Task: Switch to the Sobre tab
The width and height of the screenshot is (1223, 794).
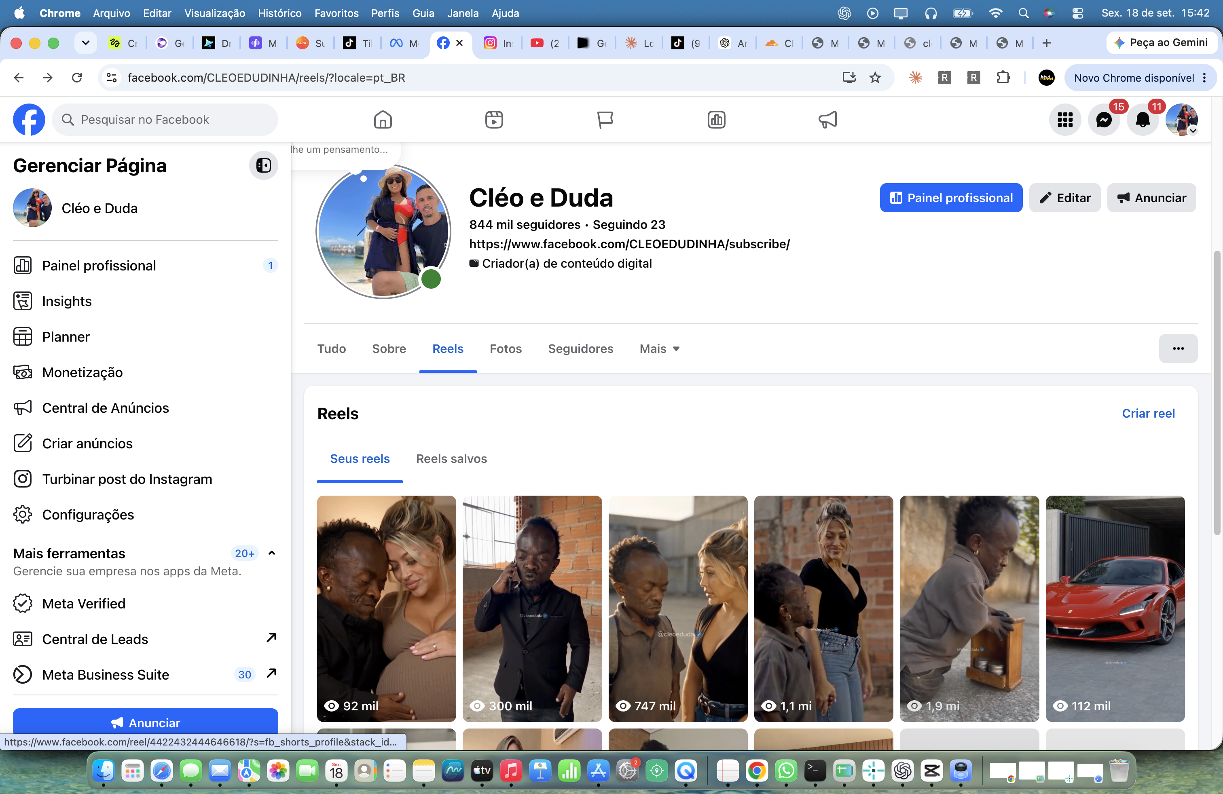Action: point(389,349)
